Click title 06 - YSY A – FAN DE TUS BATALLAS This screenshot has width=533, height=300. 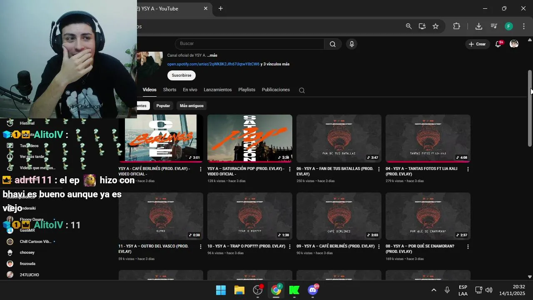point(335,171)
